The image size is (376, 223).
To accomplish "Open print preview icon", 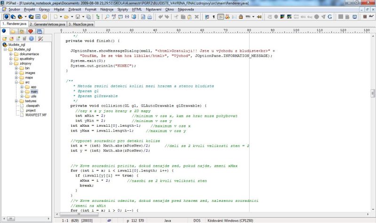I will coord(143,17).
